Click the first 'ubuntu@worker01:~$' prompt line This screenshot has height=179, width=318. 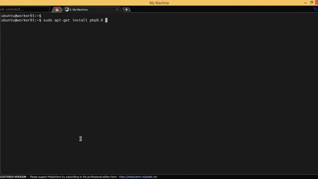point(21,15)
